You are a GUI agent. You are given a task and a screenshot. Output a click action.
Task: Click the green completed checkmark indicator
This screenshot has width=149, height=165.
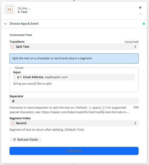pos(144,24)
